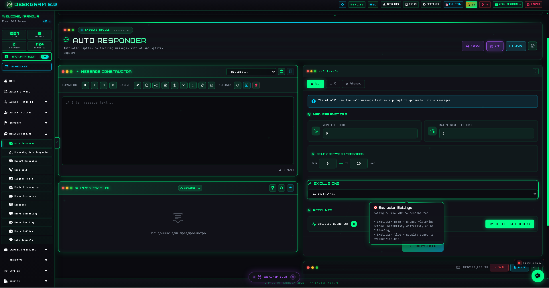Screen dimensions: 549x288
Task: Refresh the PREVIEW.HTML panel
Action: coord(282,188)
